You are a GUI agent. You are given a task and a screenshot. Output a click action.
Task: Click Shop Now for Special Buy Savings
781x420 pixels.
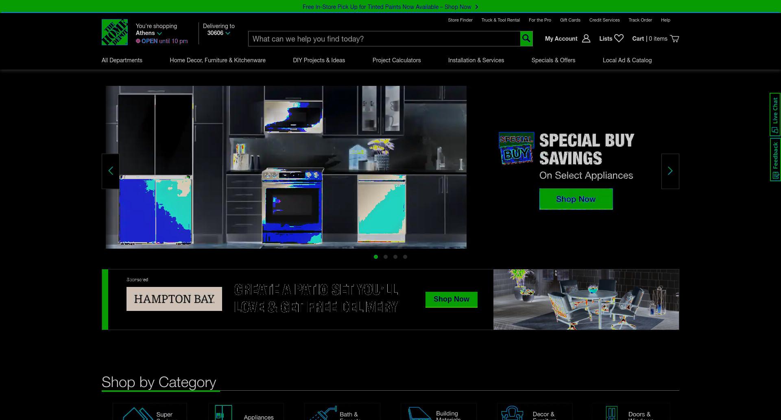click(x=576, y=199)
